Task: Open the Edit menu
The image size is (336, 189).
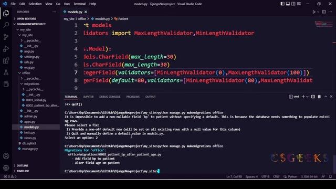Action: coord(22,4)
